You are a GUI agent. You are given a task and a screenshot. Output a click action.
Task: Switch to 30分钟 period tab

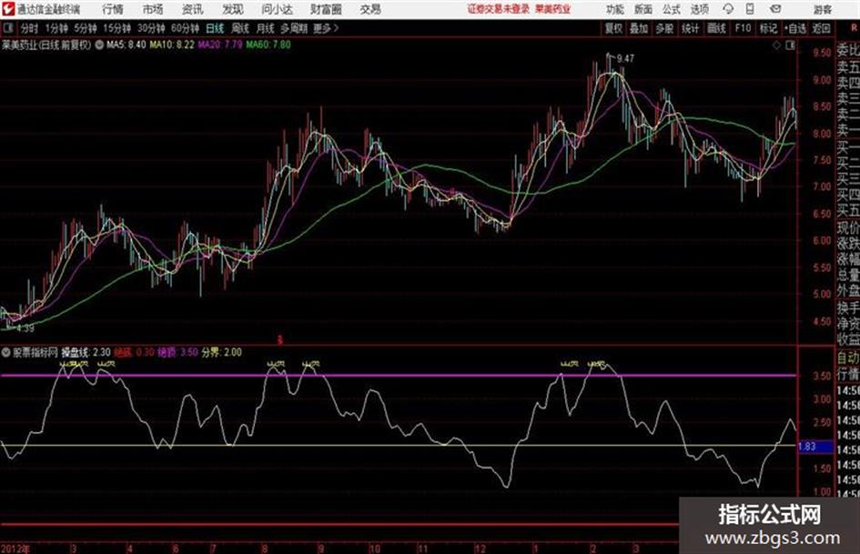pos(151,28)
